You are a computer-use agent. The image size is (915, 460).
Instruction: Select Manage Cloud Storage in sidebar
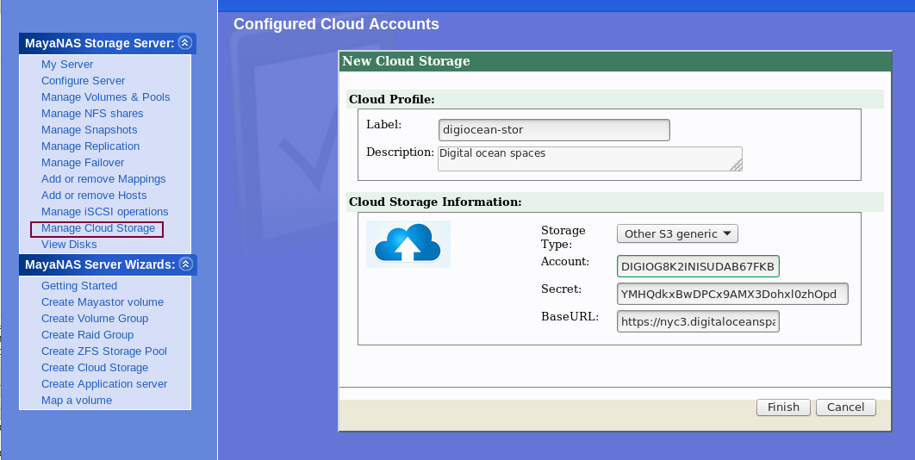click(x=97, y=228)
